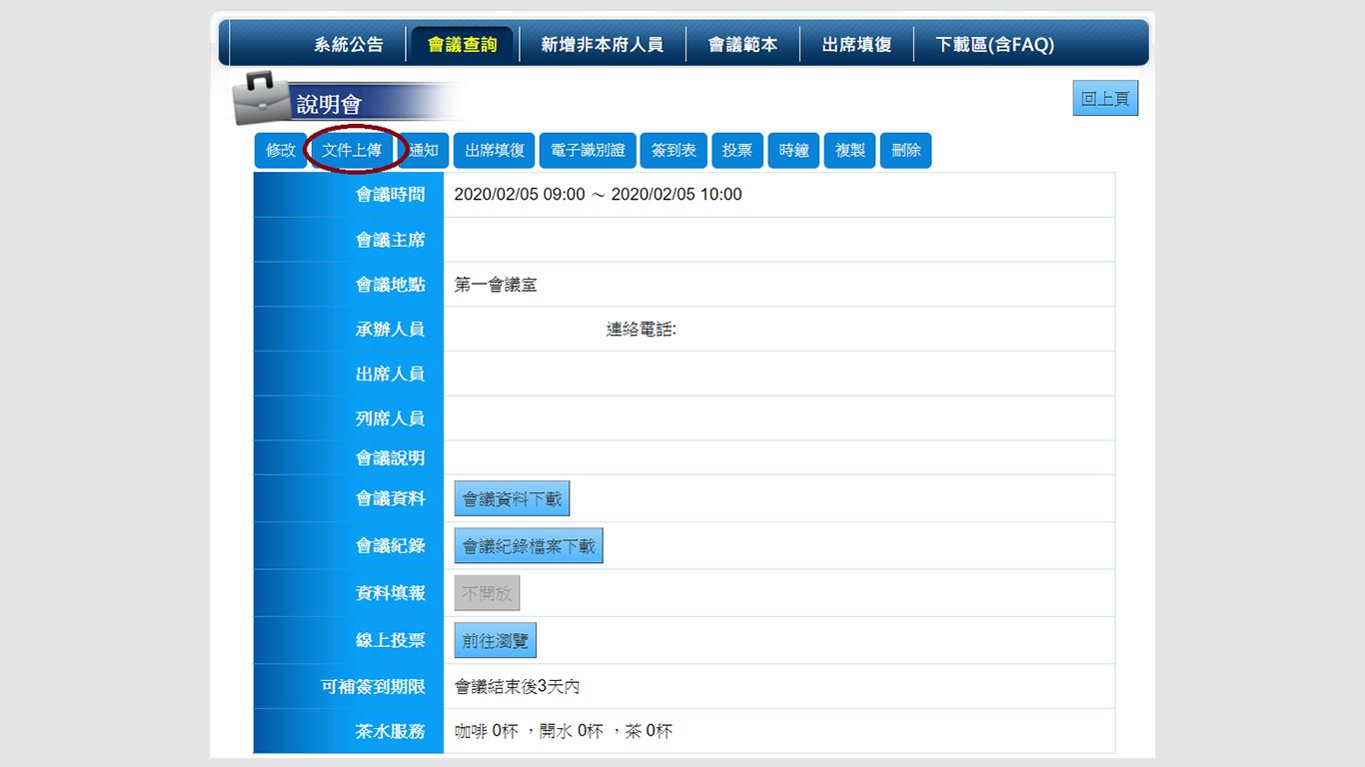The height and width of the screenshot is (767, 1365).
Task: Click the 會議結束後3天內 text
Action: pyautogui.click(x=517, y=687)
